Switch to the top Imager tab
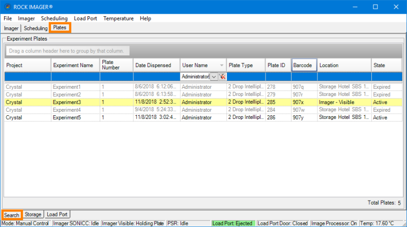 click(x=11, y=28)
